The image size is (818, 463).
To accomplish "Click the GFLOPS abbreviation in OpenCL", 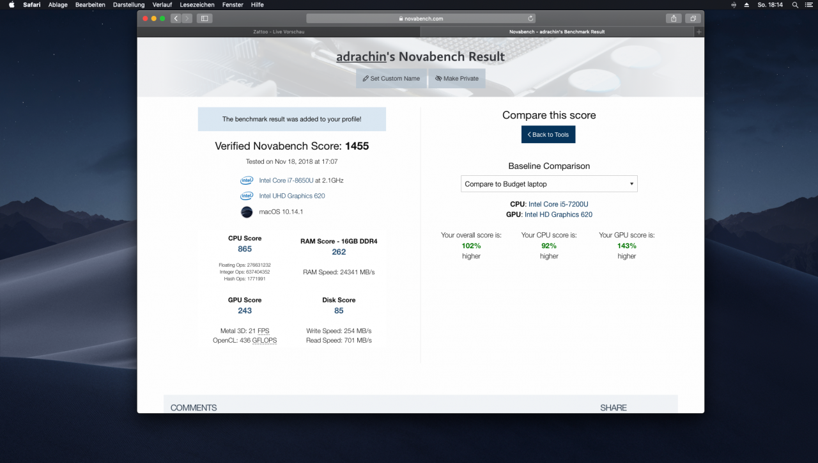I will pyautogui.click(x=265, y=340).
